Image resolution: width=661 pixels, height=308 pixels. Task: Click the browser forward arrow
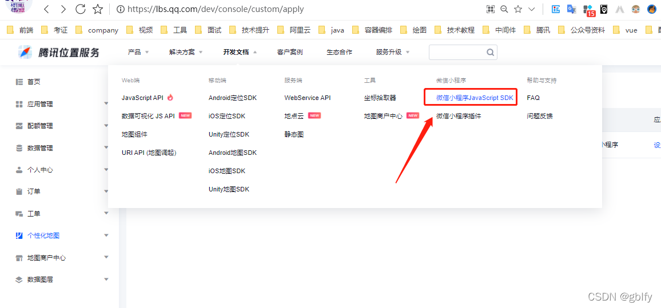click(63, 9)
